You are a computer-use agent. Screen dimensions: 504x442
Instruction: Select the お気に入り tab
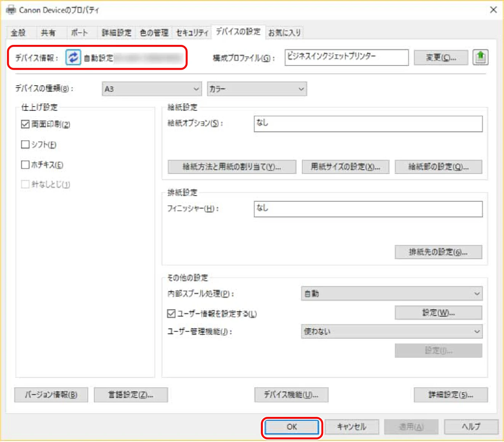(285, 33)
